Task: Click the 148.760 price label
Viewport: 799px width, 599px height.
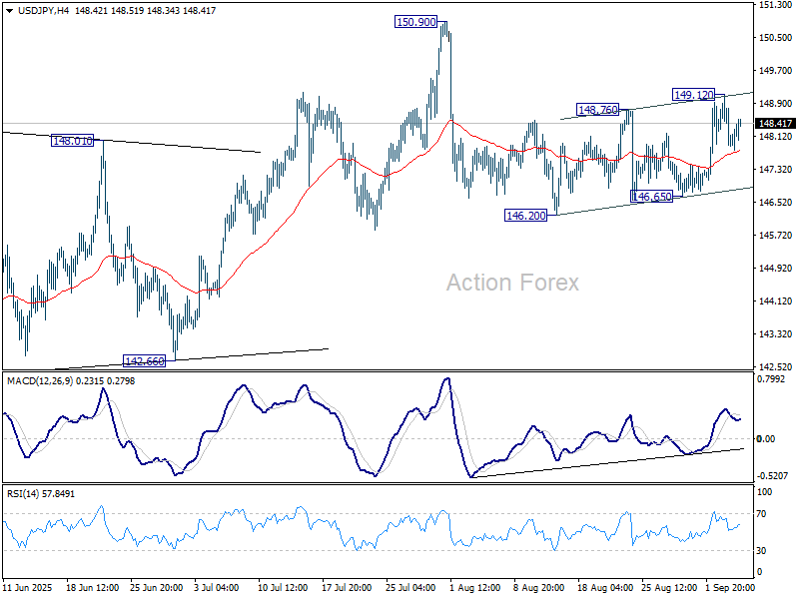Action: 597,110
